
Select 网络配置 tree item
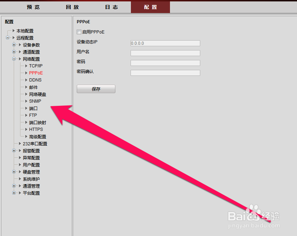click(31, 59)
